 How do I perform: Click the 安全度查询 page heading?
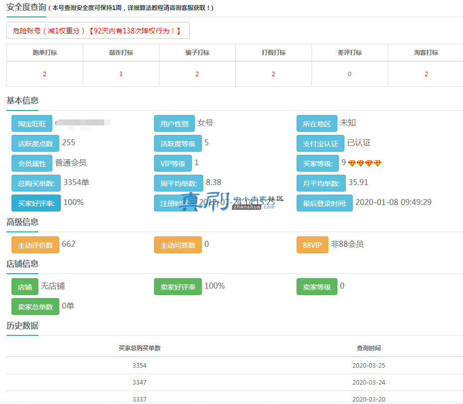click(26, 7)
